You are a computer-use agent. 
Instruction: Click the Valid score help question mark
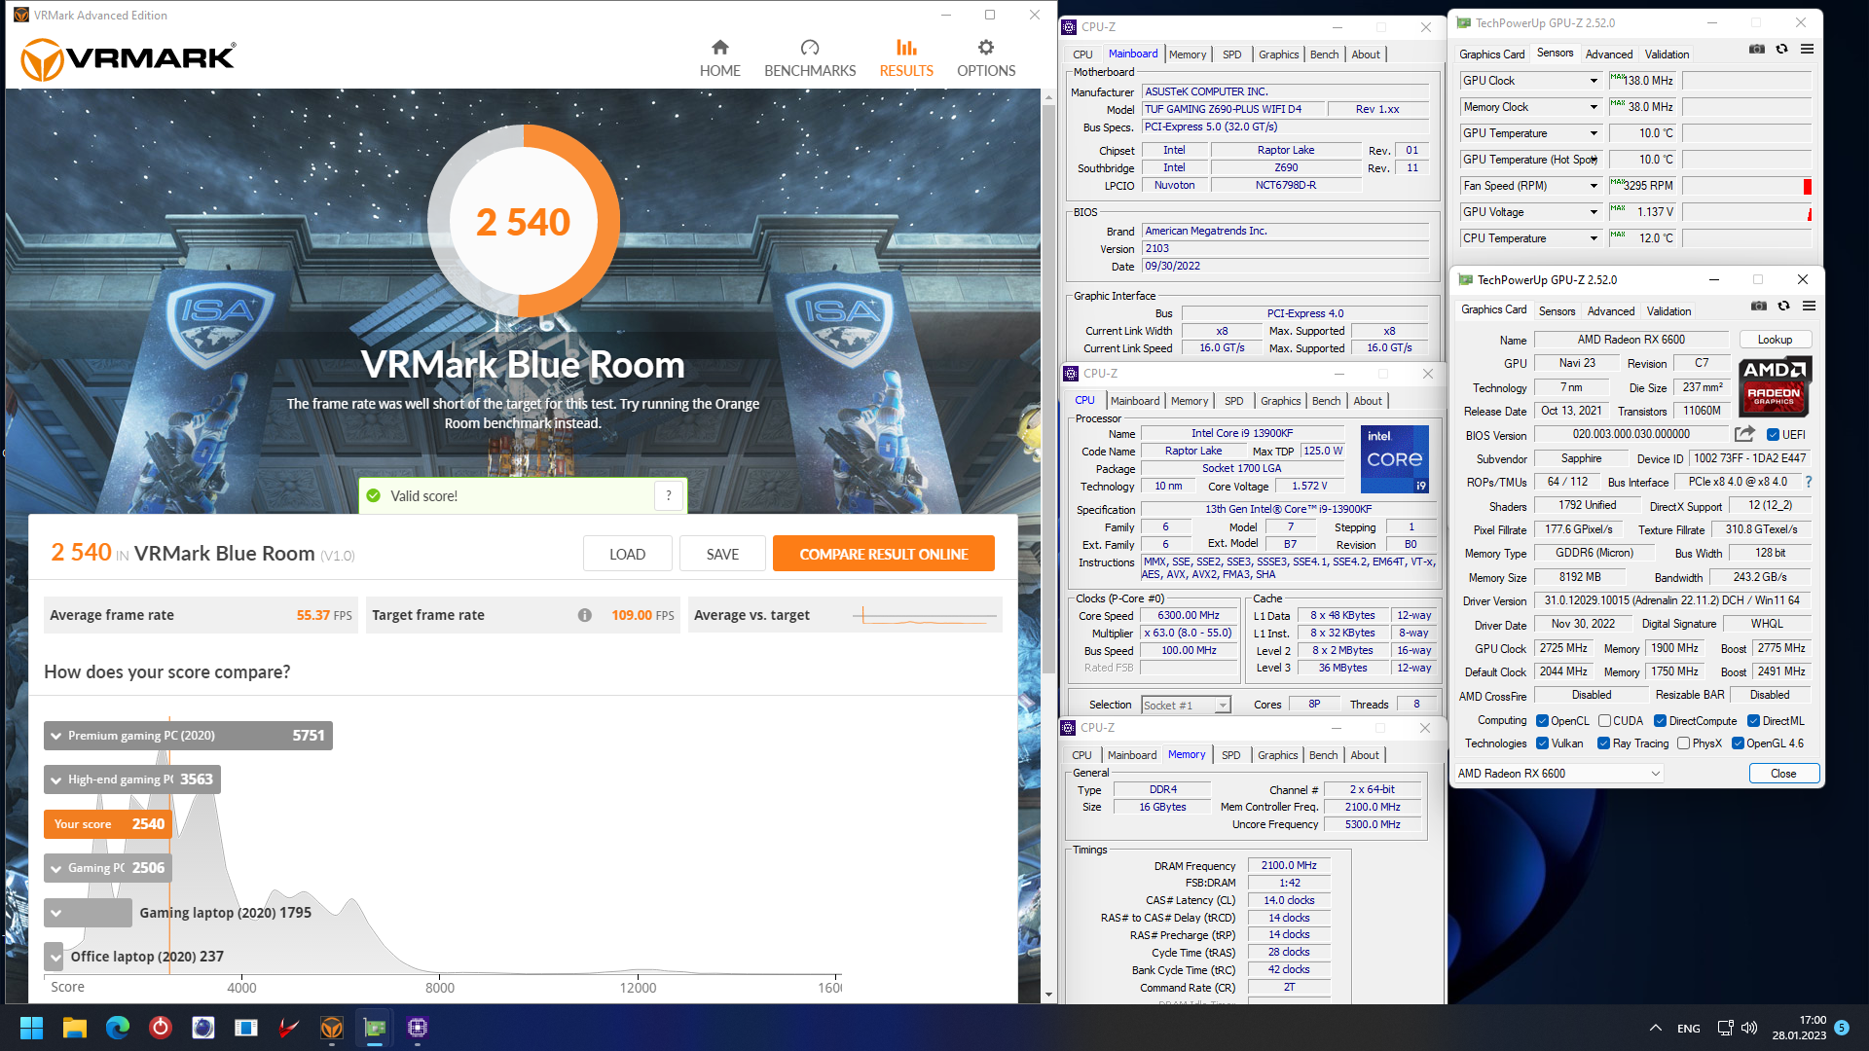click(669, 495)
